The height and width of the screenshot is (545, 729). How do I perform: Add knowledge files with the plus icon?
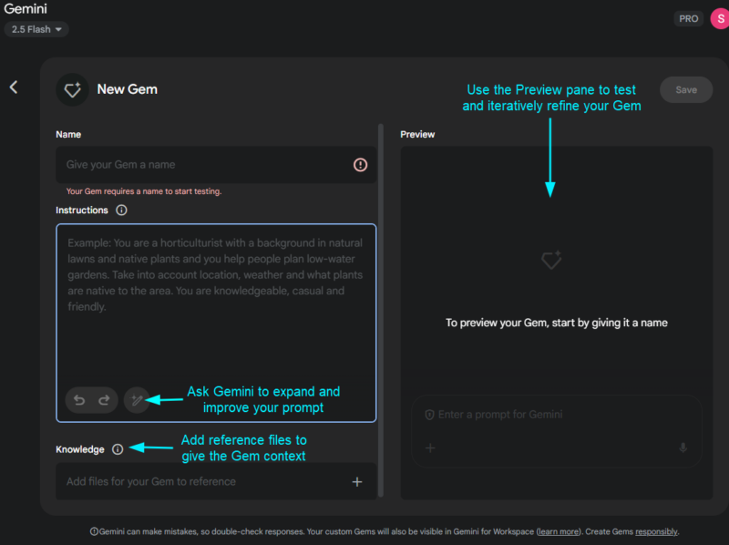pos(357,482)
